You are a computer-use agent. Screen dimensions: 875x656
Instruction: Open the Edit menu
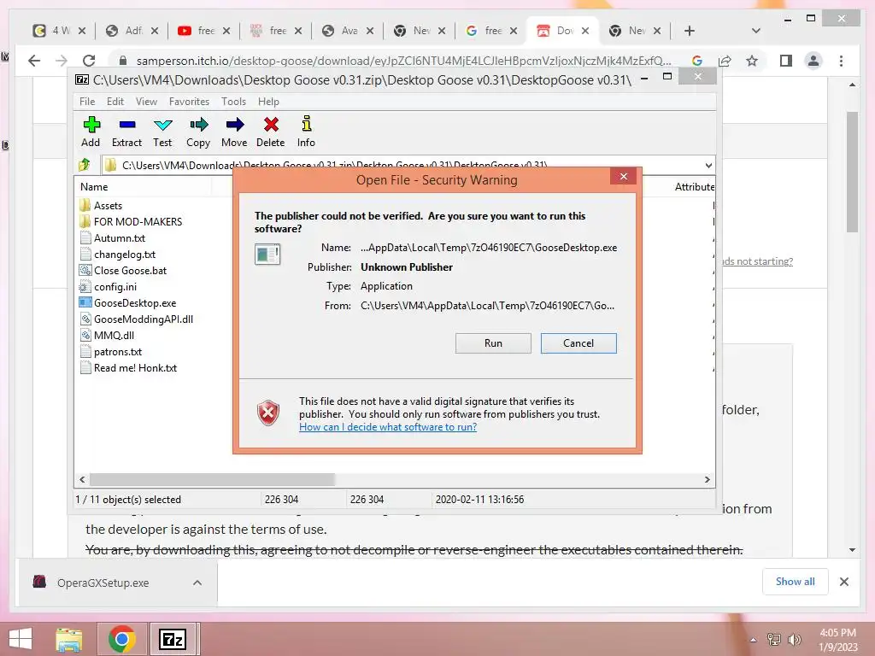tap(115, 102)
